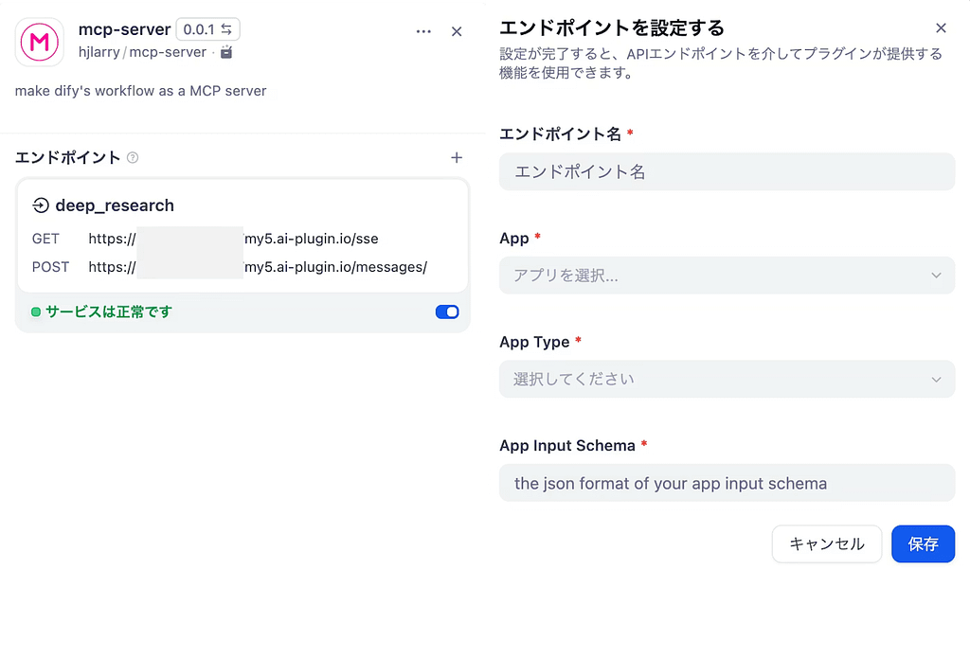
Task: Click the POST messages endpoint URL
Action: point(257,267)
